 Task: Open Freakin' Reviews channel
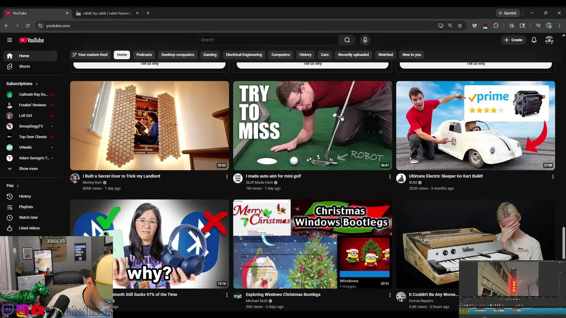(30, 105)
